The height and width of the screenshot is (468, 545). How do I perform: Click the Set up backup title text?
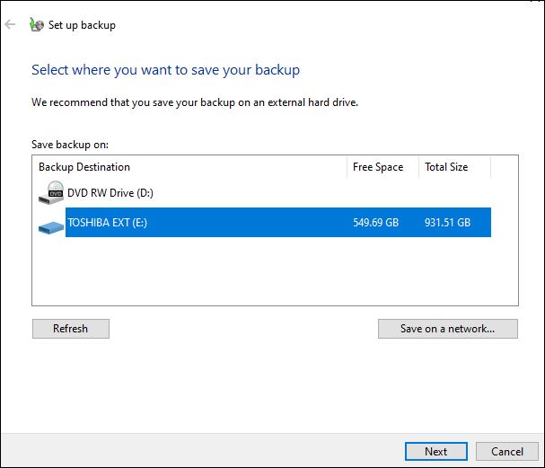click(x=82, y=25)
